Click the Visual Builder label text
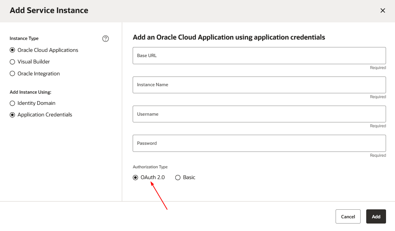 coord(33,62)
